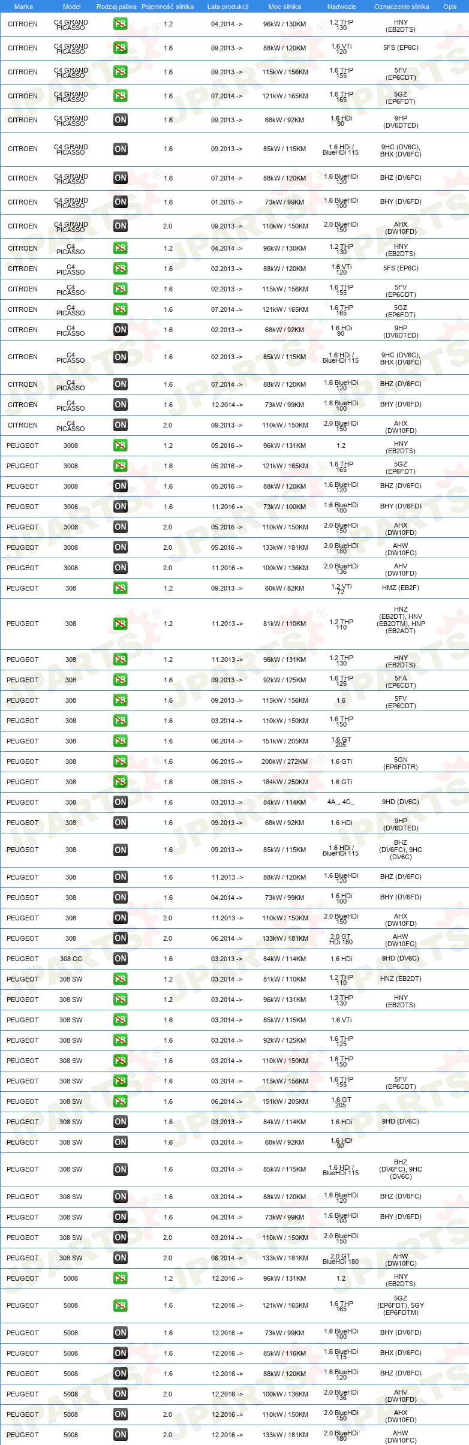Click the 60kW / 82KM power cell

(285, 588)
